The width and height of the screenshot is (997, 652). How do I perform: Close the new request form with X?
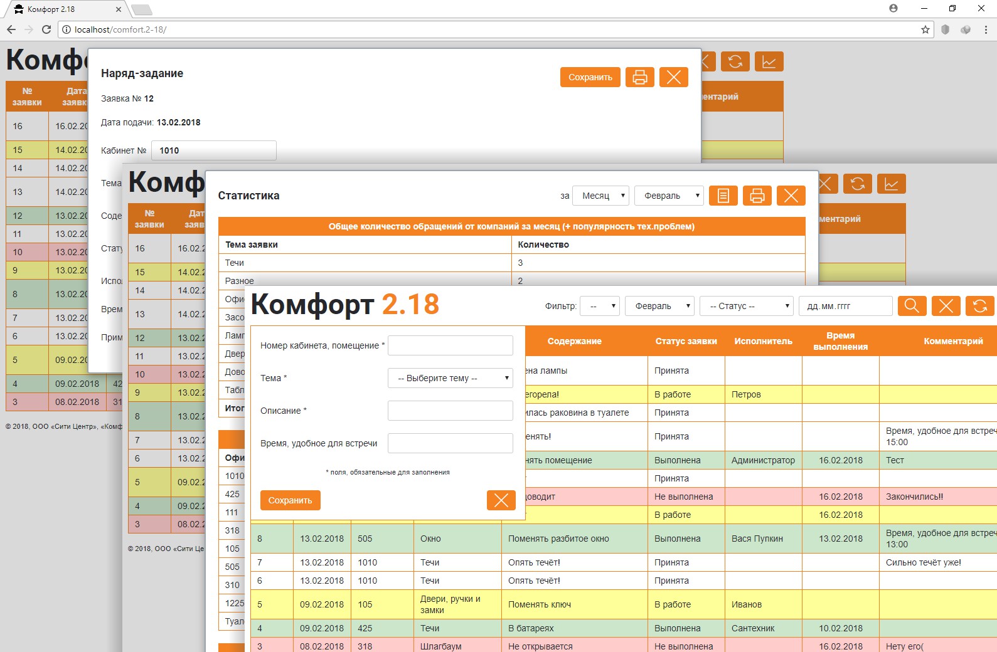[501, 500]
